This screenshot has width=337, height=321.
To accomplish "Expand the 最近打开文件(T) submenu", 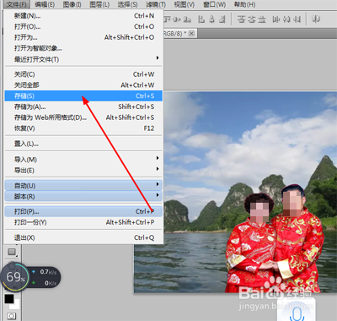I will coord(83,59).
